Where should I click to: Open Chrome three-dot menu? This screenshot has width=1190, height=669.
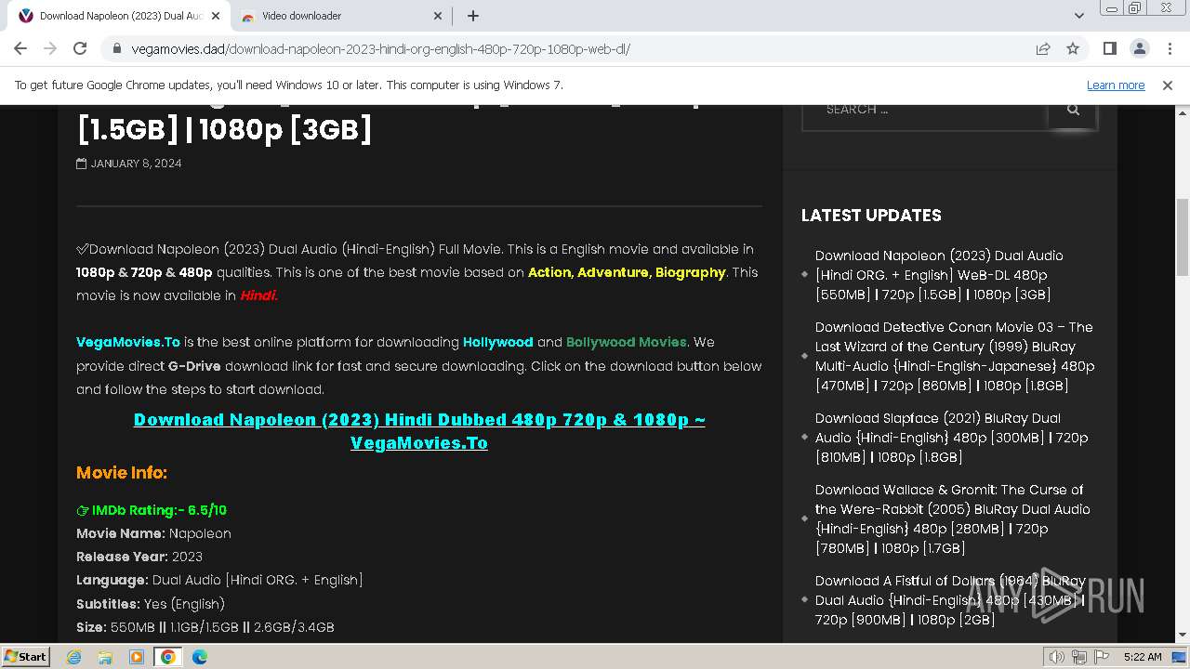click(x=1169, y=48)
